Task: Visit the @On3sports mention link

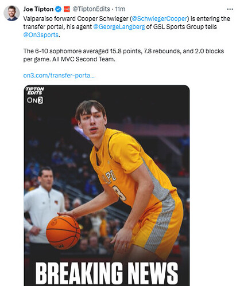Action: 41,35
